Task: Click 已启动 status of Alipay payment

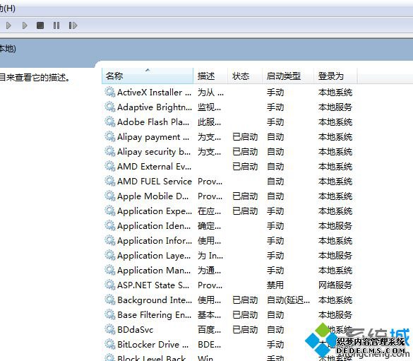Action: tap(245, 137)
